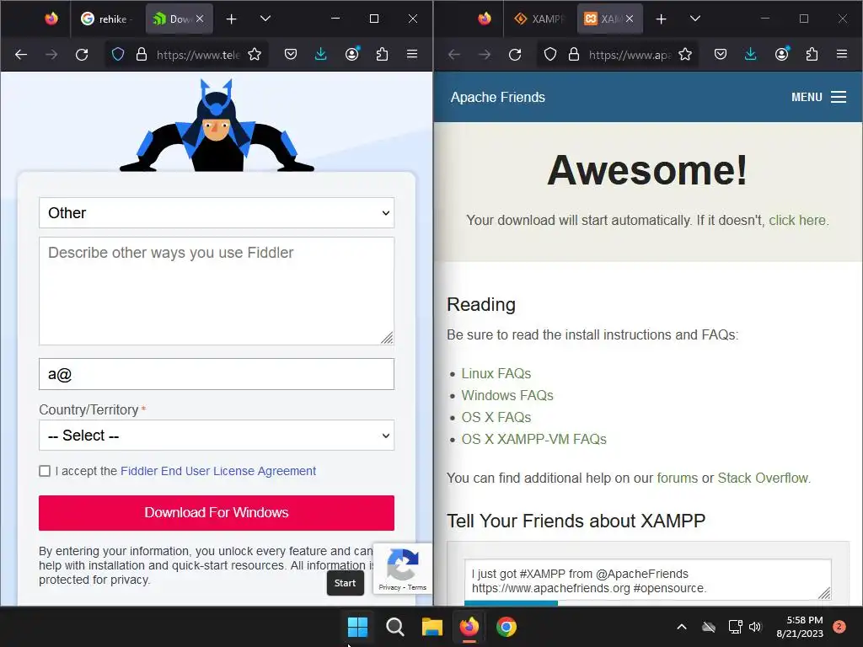Open tracking protection shield in right window
The image size is (863, 647).
click(x=549, y=55)
